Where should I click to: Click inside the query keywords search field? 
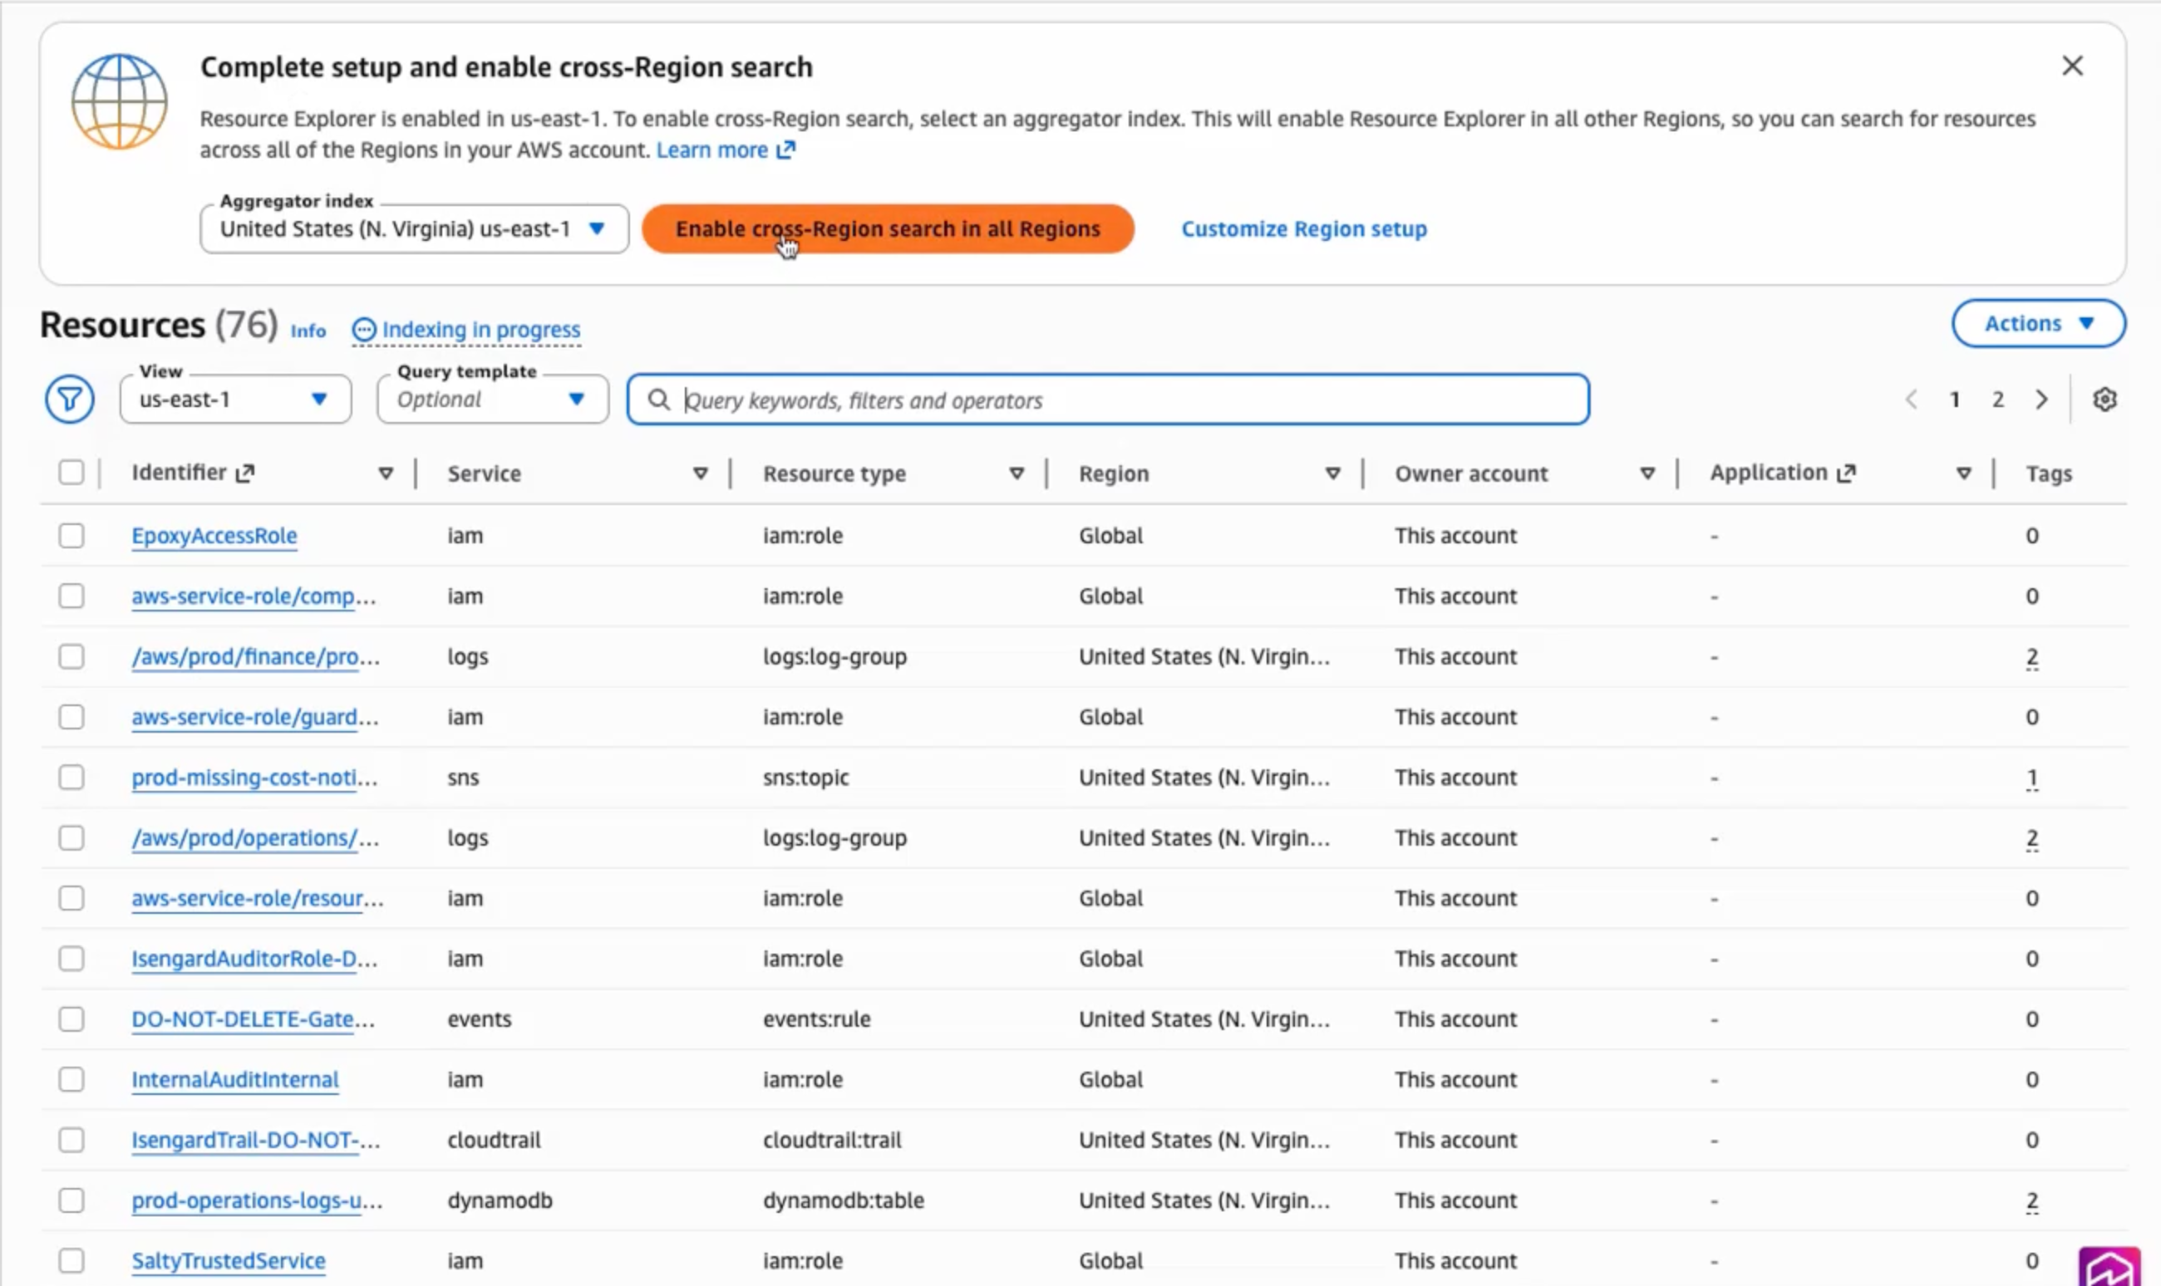[x=1084, y=400]
